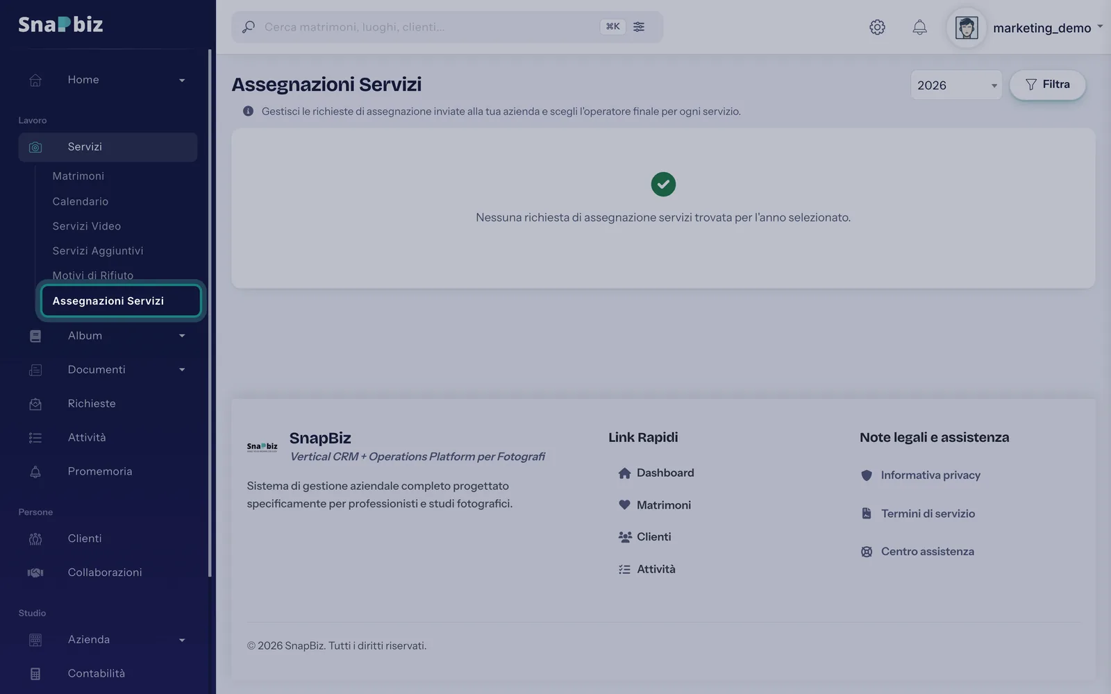The width and height of the screenshot is (1111, 694).
Task: Expand the Album submenu arrow
Action: tap(182, 336)
